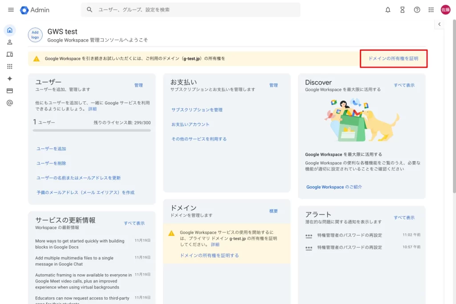This screenshot has height=304, width=456.
Task: Open the ユーザーを追加 link
Action: click(50, 148)
